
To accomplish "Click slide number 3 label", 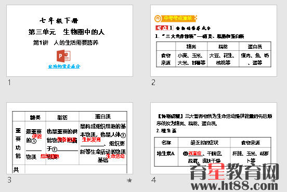I will (x=9, y=180).
